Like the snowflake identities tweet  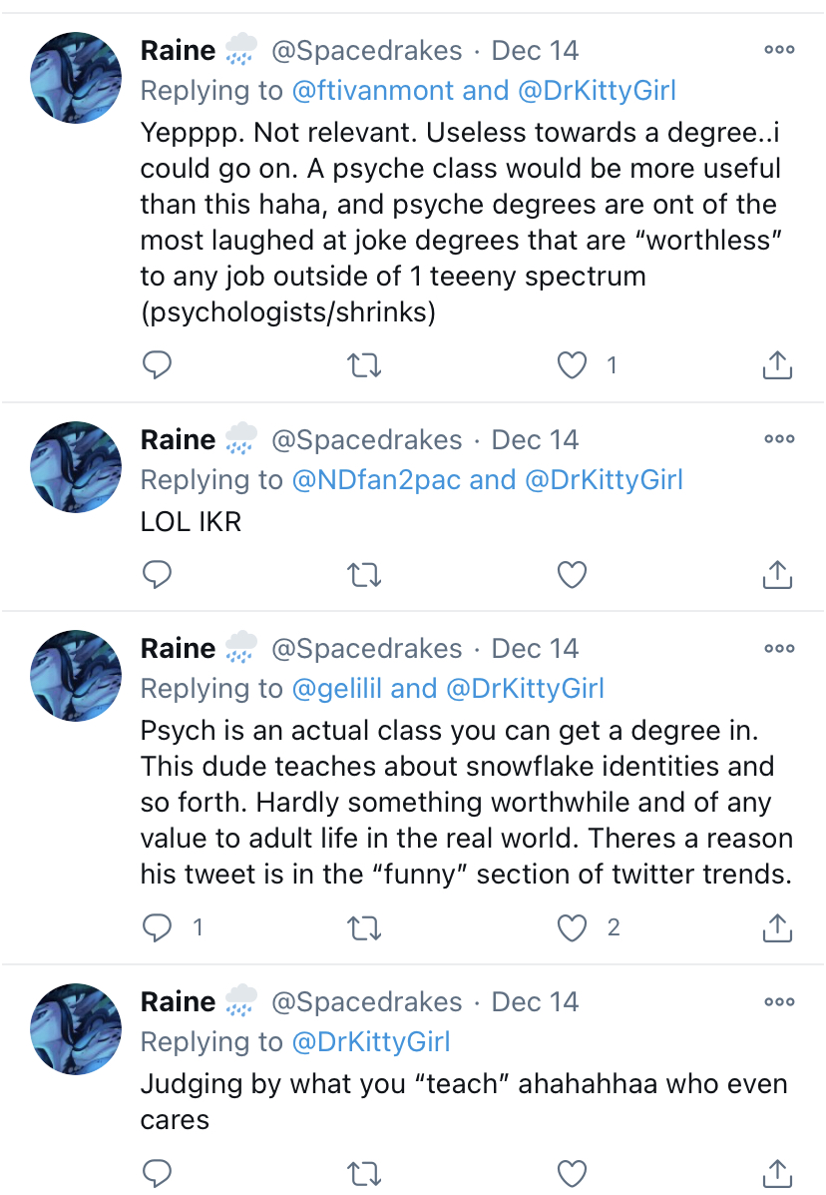tap(572, 928)
